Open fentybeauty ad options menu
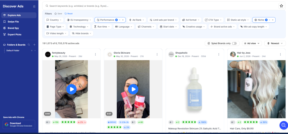Viewport: 288px width, 134px height. [x=95, y=54]
